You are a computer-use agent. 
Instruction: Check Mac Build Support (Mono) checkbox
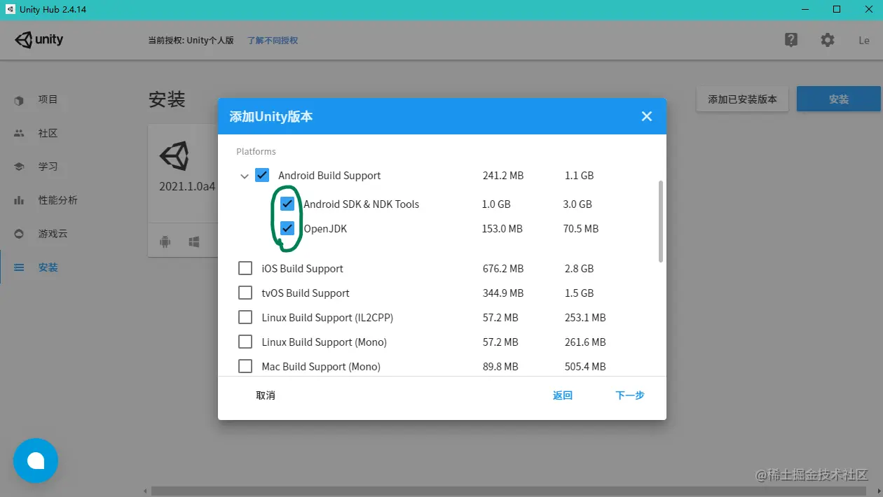coord(245,366)
